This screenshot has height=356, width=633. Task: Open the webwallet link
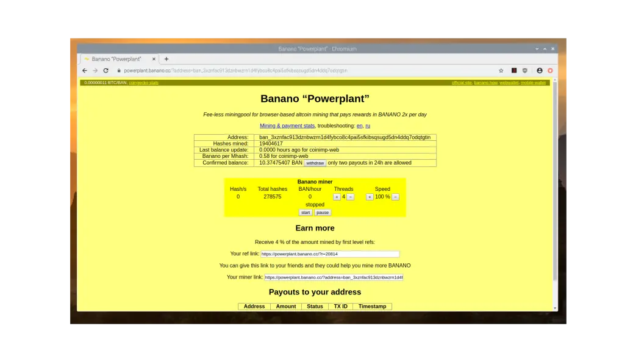509,83
